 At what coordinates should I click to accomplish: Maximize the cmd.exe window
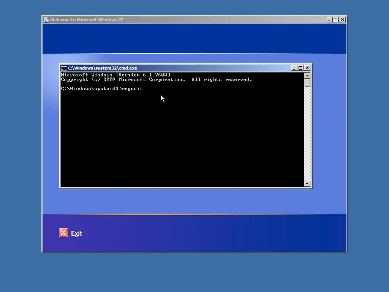300,68
